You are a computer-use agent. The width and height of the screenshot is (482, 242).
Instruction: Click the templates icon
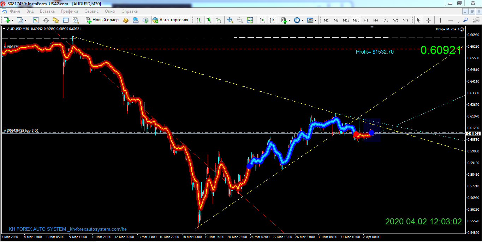pos(310,20)
